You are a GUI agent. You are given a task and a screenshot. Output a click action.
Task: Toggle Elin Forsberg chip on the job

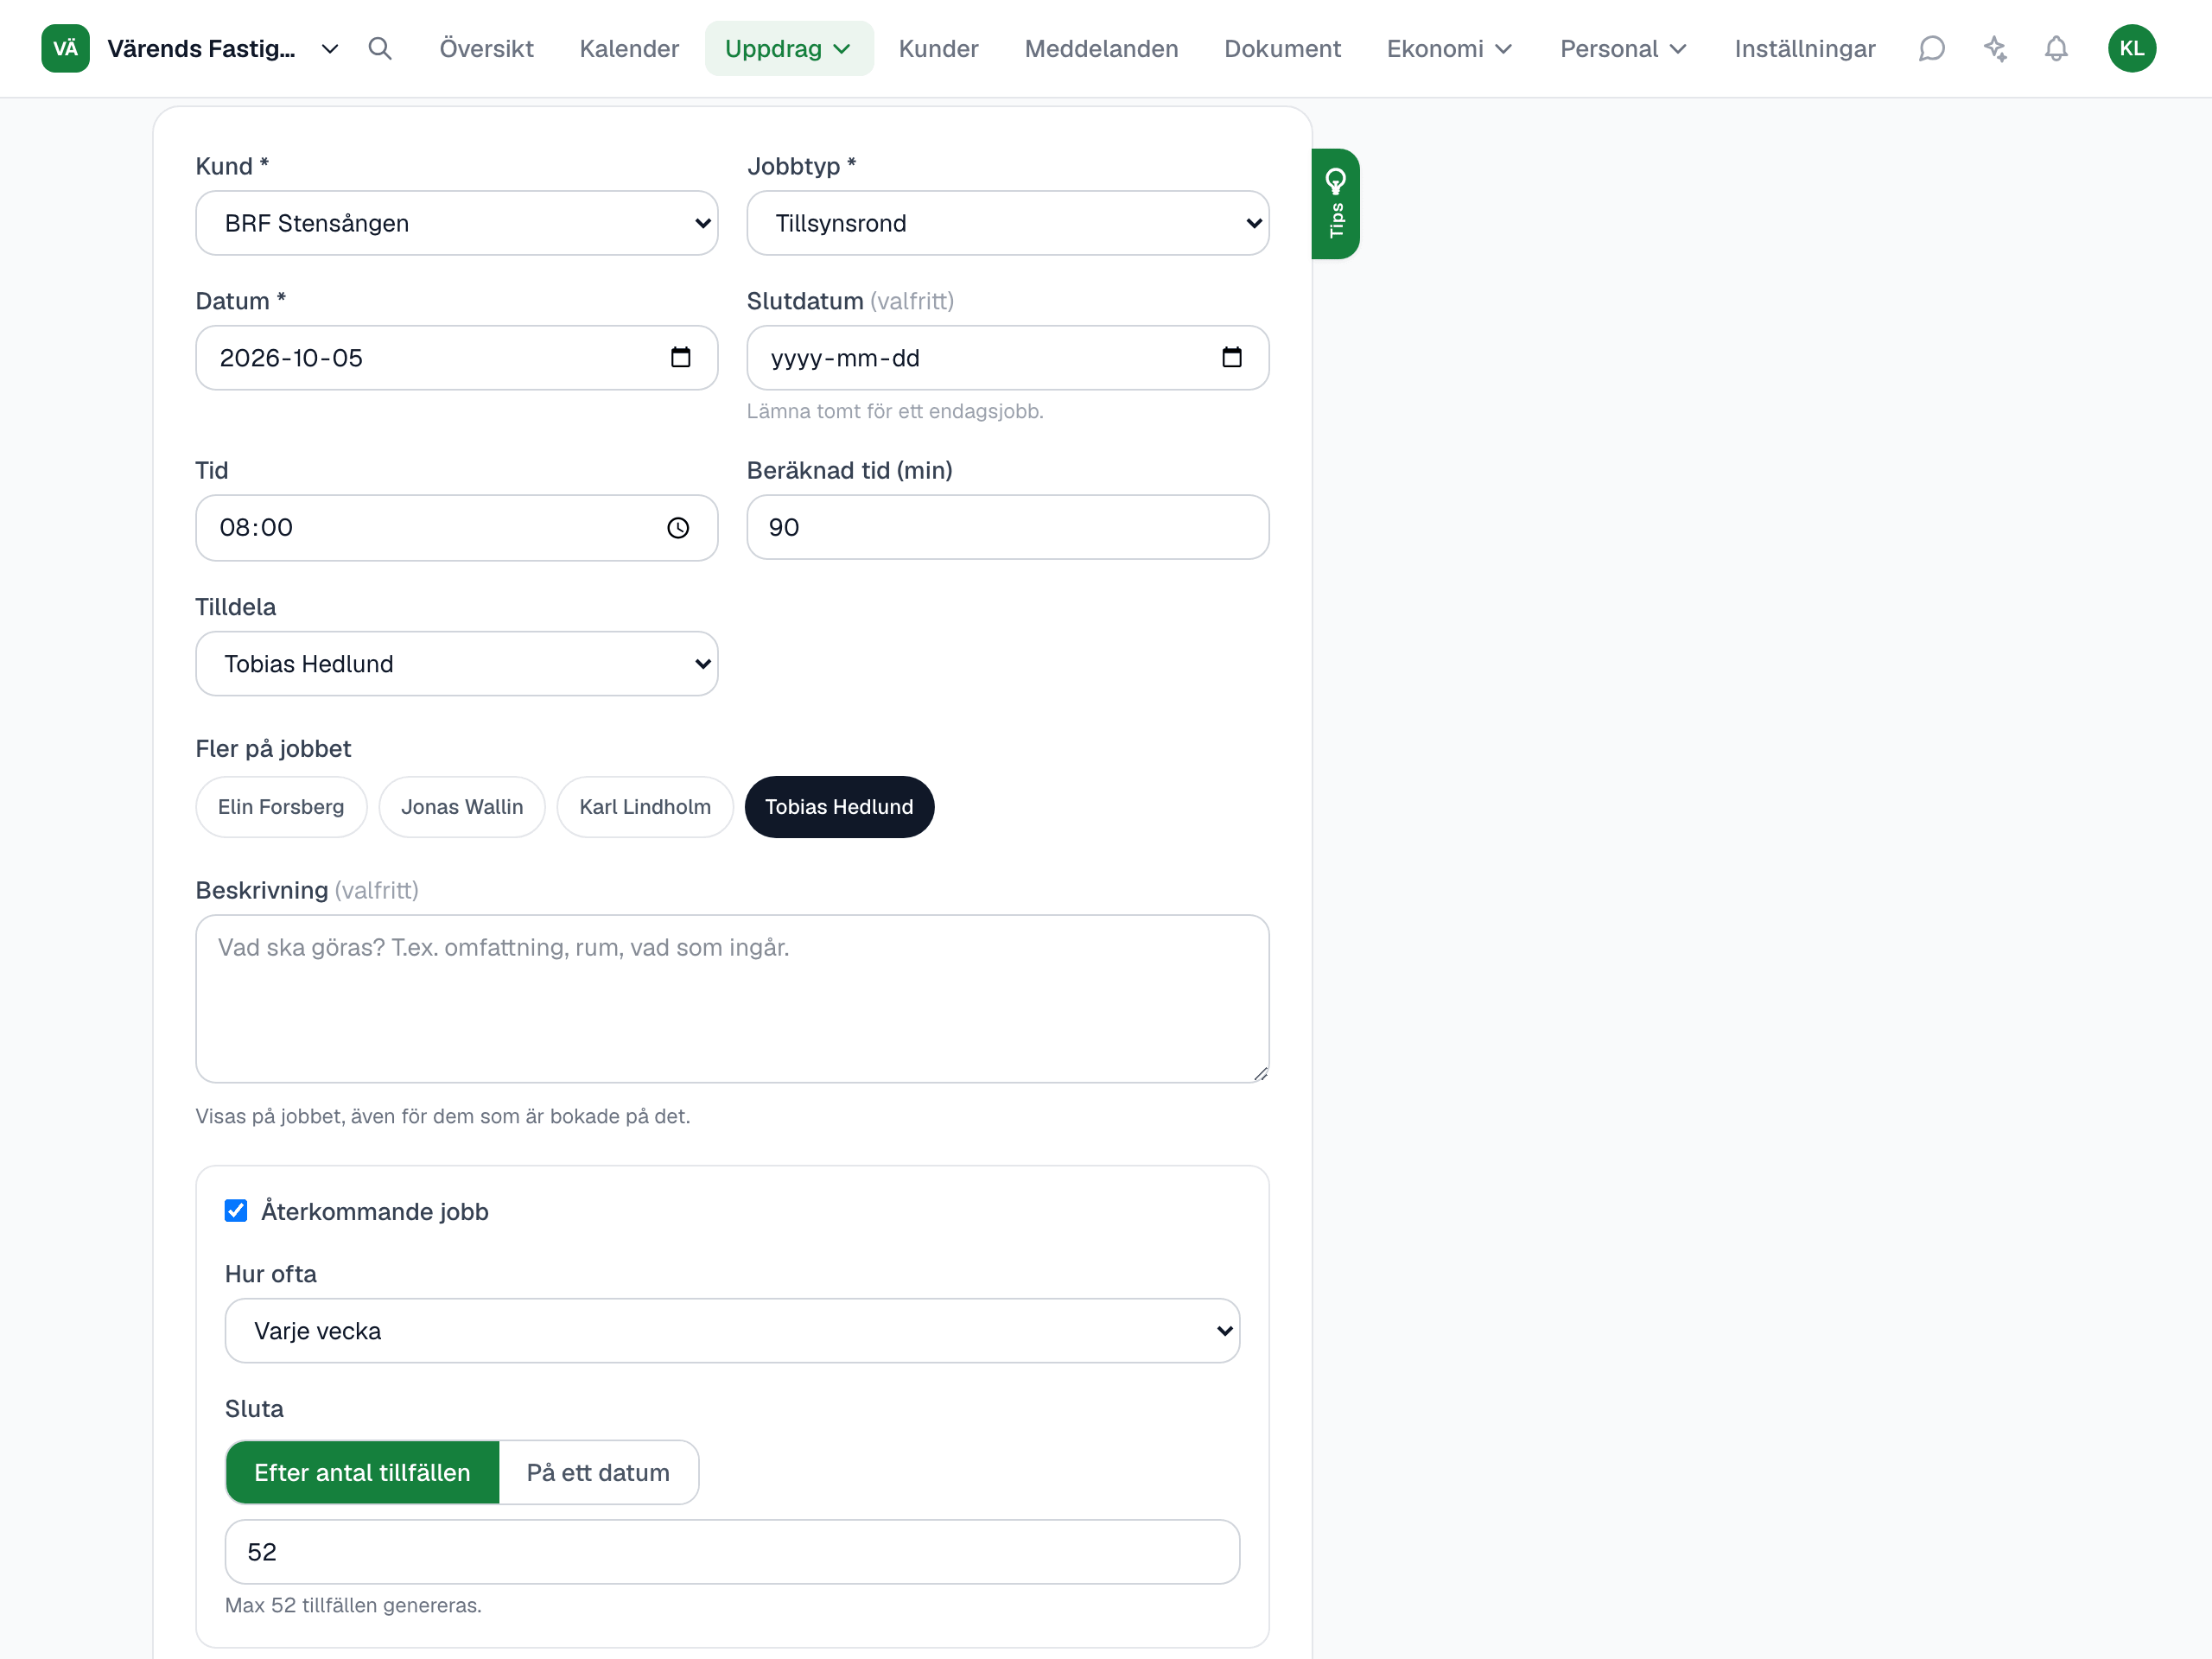[281, 806]
